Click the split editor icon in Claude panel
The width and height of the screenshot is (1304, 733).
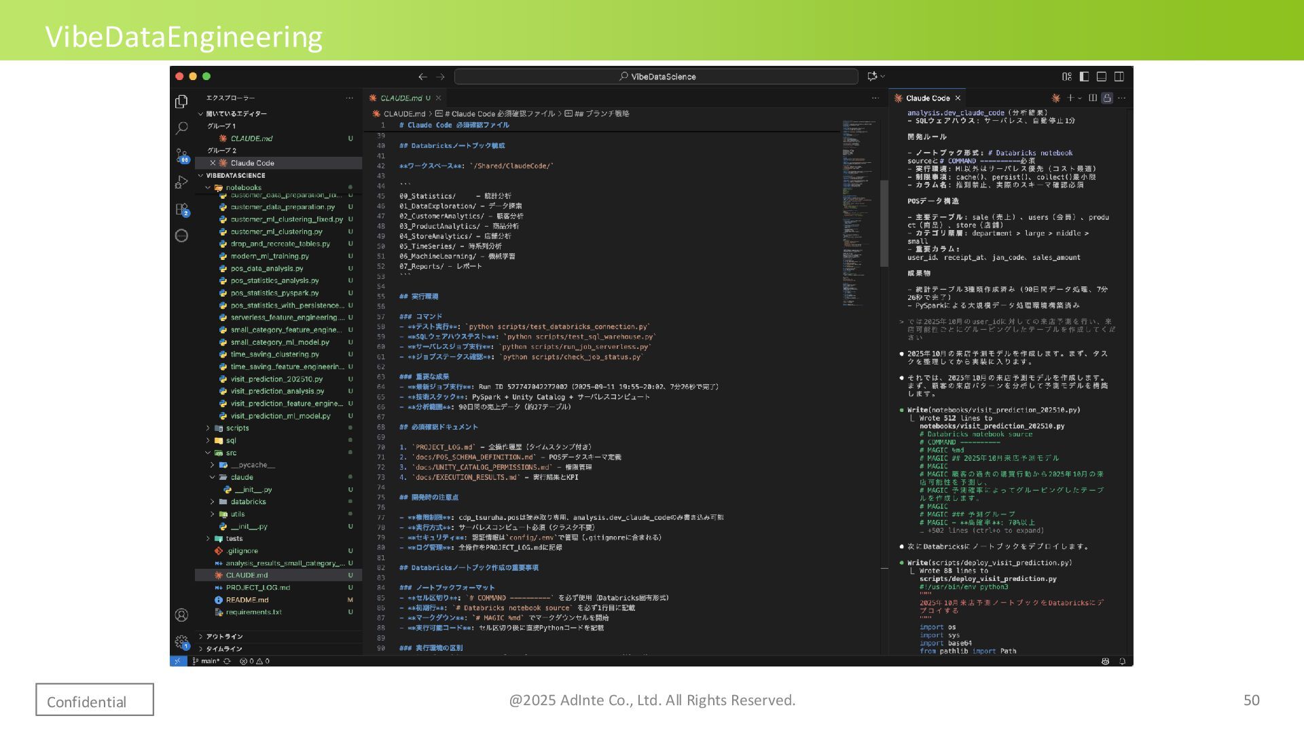coord(1093,98)
